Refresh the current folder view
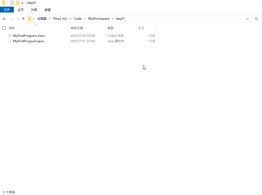Screen dimensions: 262x195 point(256,19)
